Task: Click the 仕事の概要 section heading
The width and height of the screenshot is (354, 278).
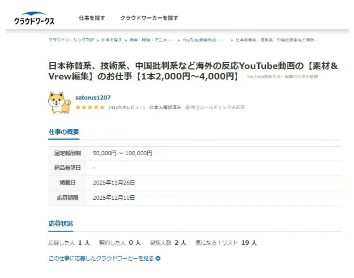Action: pos(64,132)
